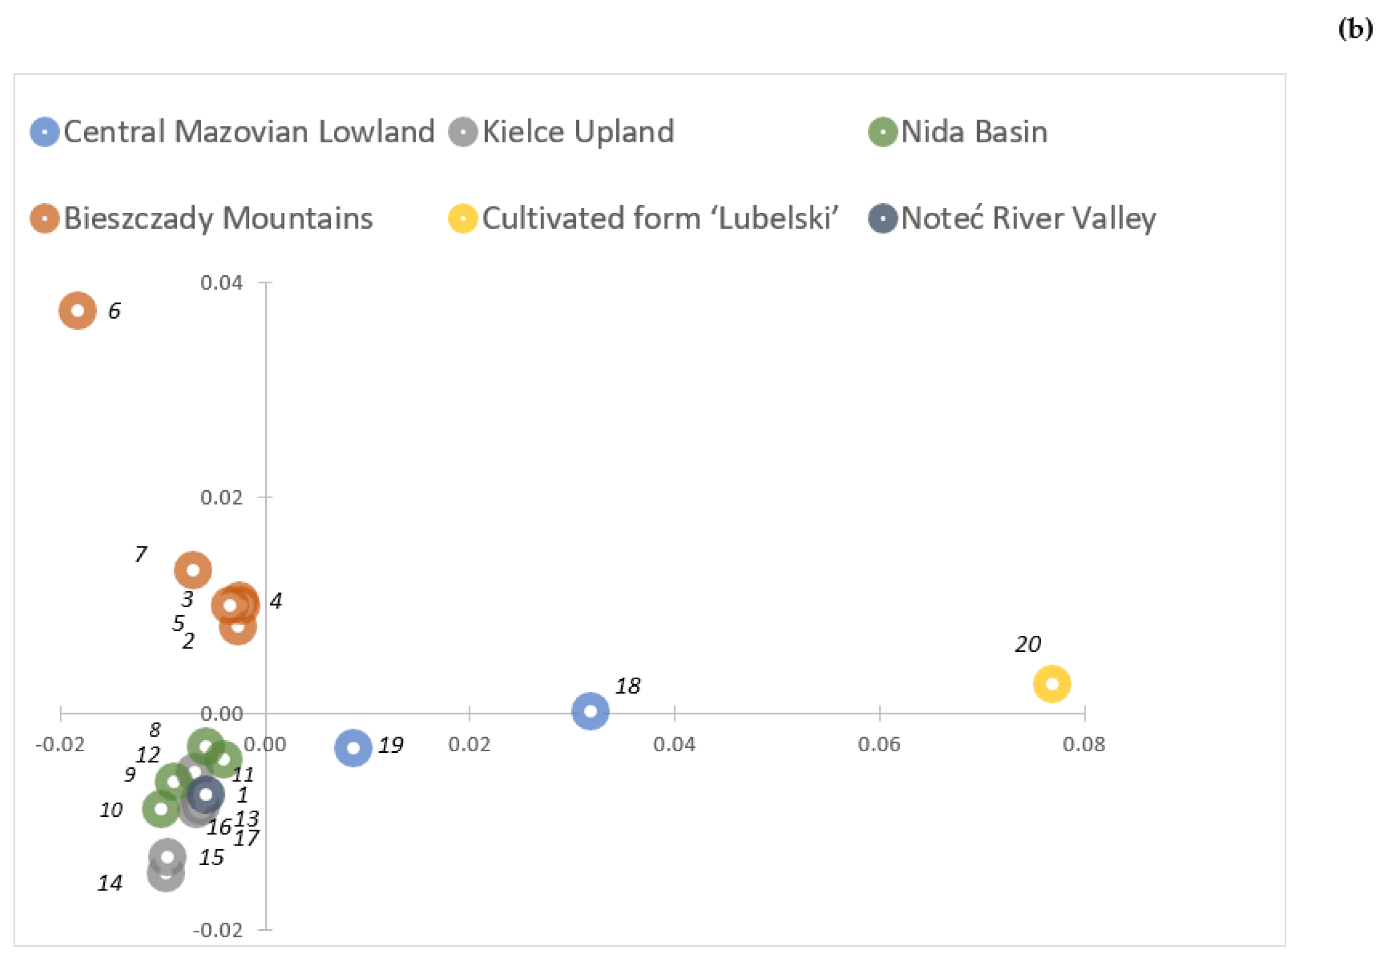
Task: Click the Kielce Upland gray legend marker
Action: [x=463, y=131]
